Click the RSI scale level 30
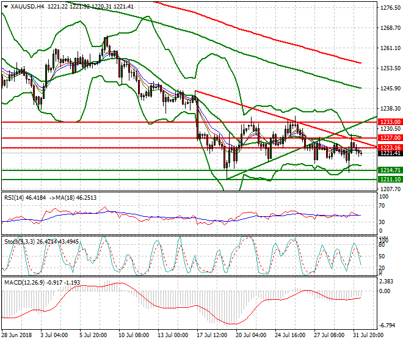This screenshot has height=342, width=403. [382, 222]
